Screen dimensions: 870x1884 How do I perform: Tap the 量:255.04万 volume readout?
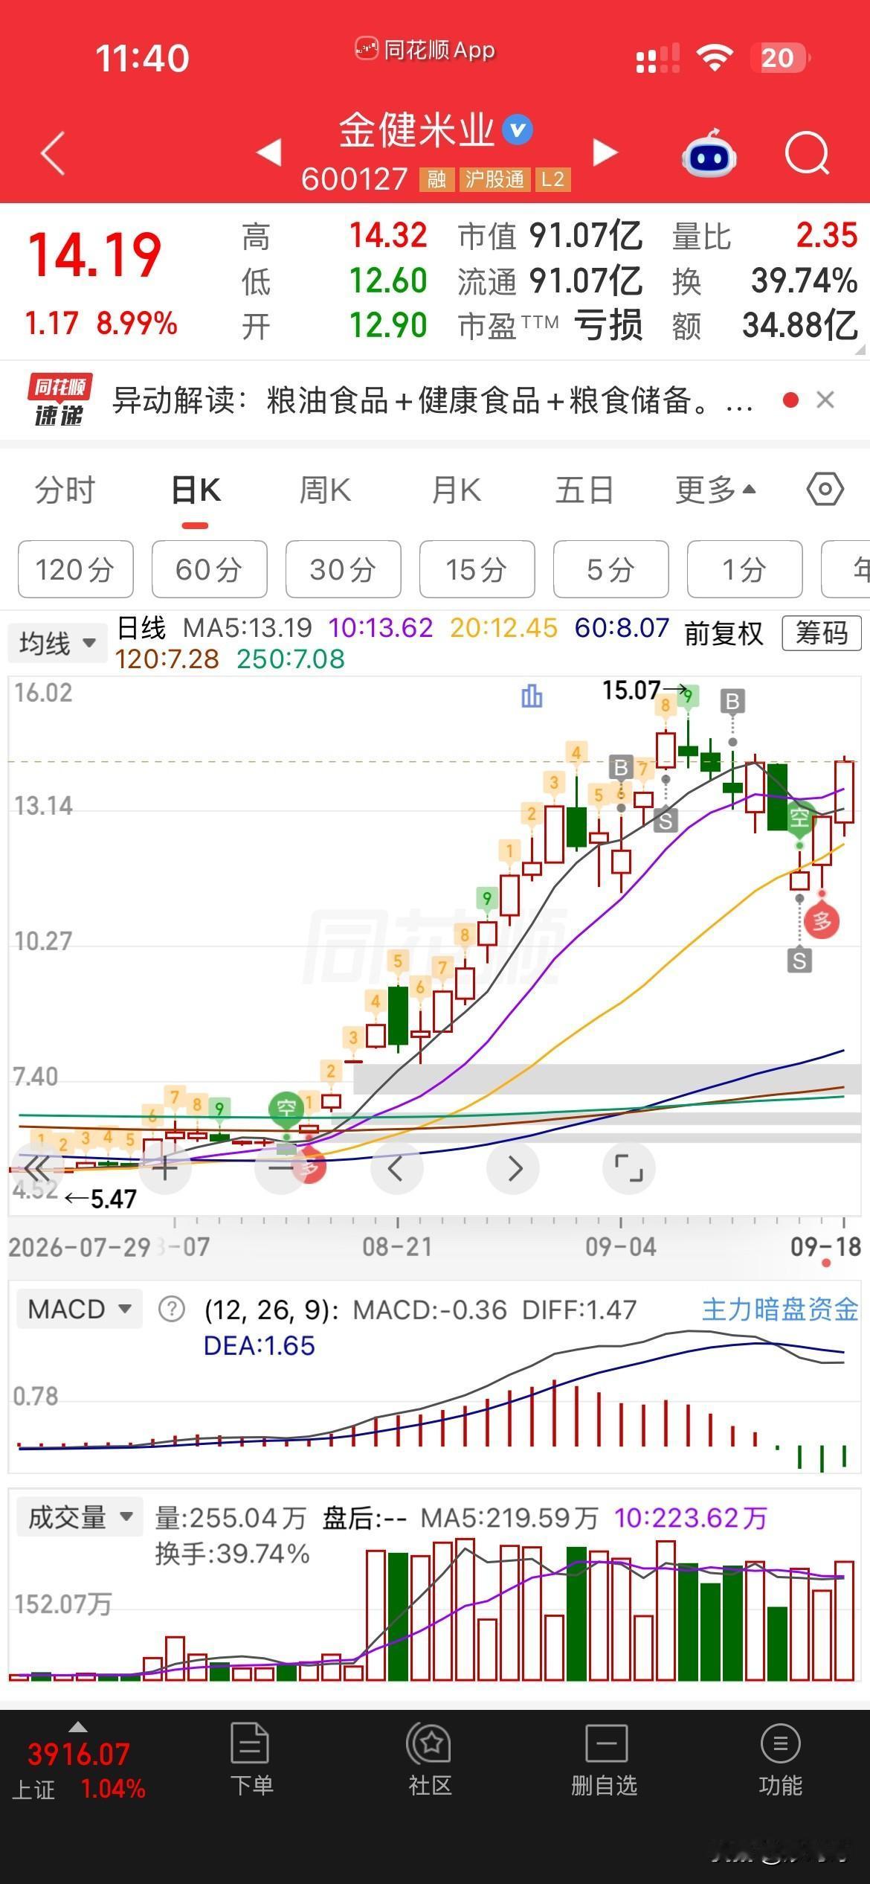coord(231,1517)
